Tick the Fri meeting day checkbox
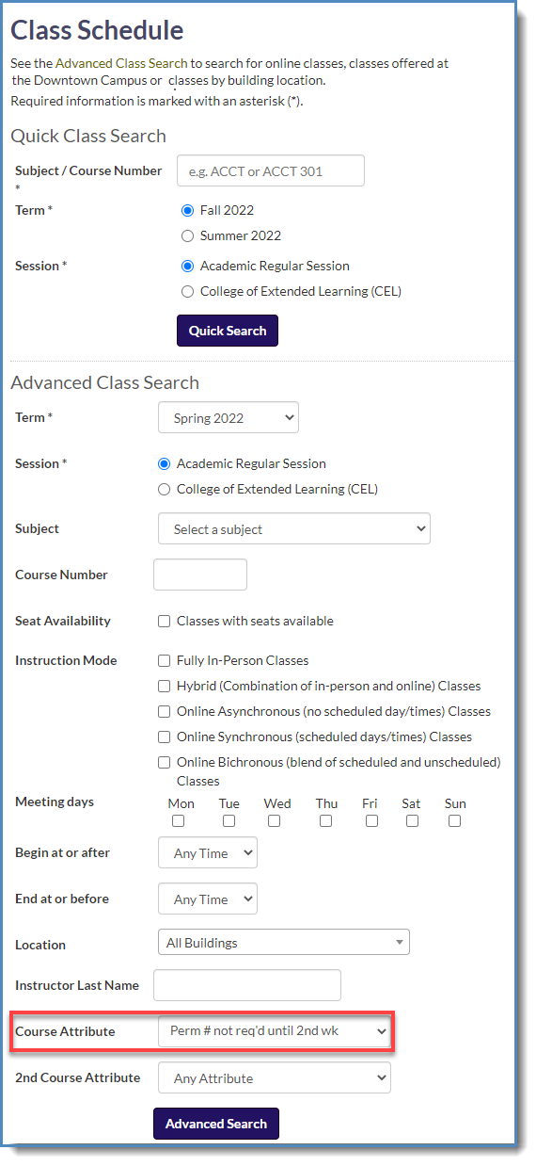The image size is (536, 1166). click(372, 821)
